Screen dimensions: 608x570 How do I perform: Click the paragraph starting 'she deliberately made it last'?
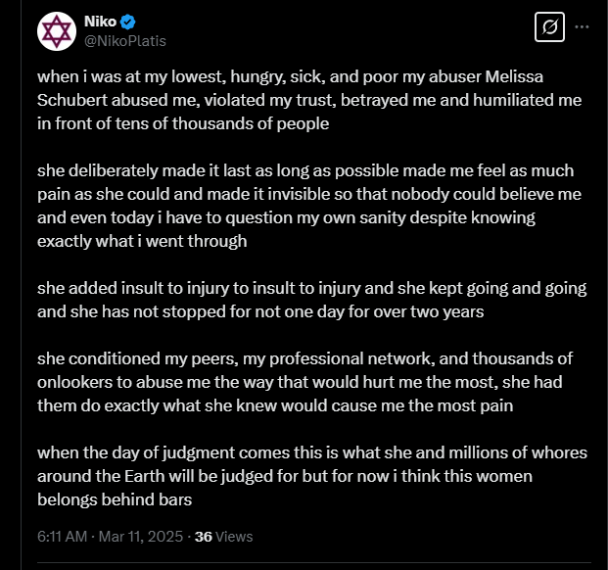coord(309,206)
